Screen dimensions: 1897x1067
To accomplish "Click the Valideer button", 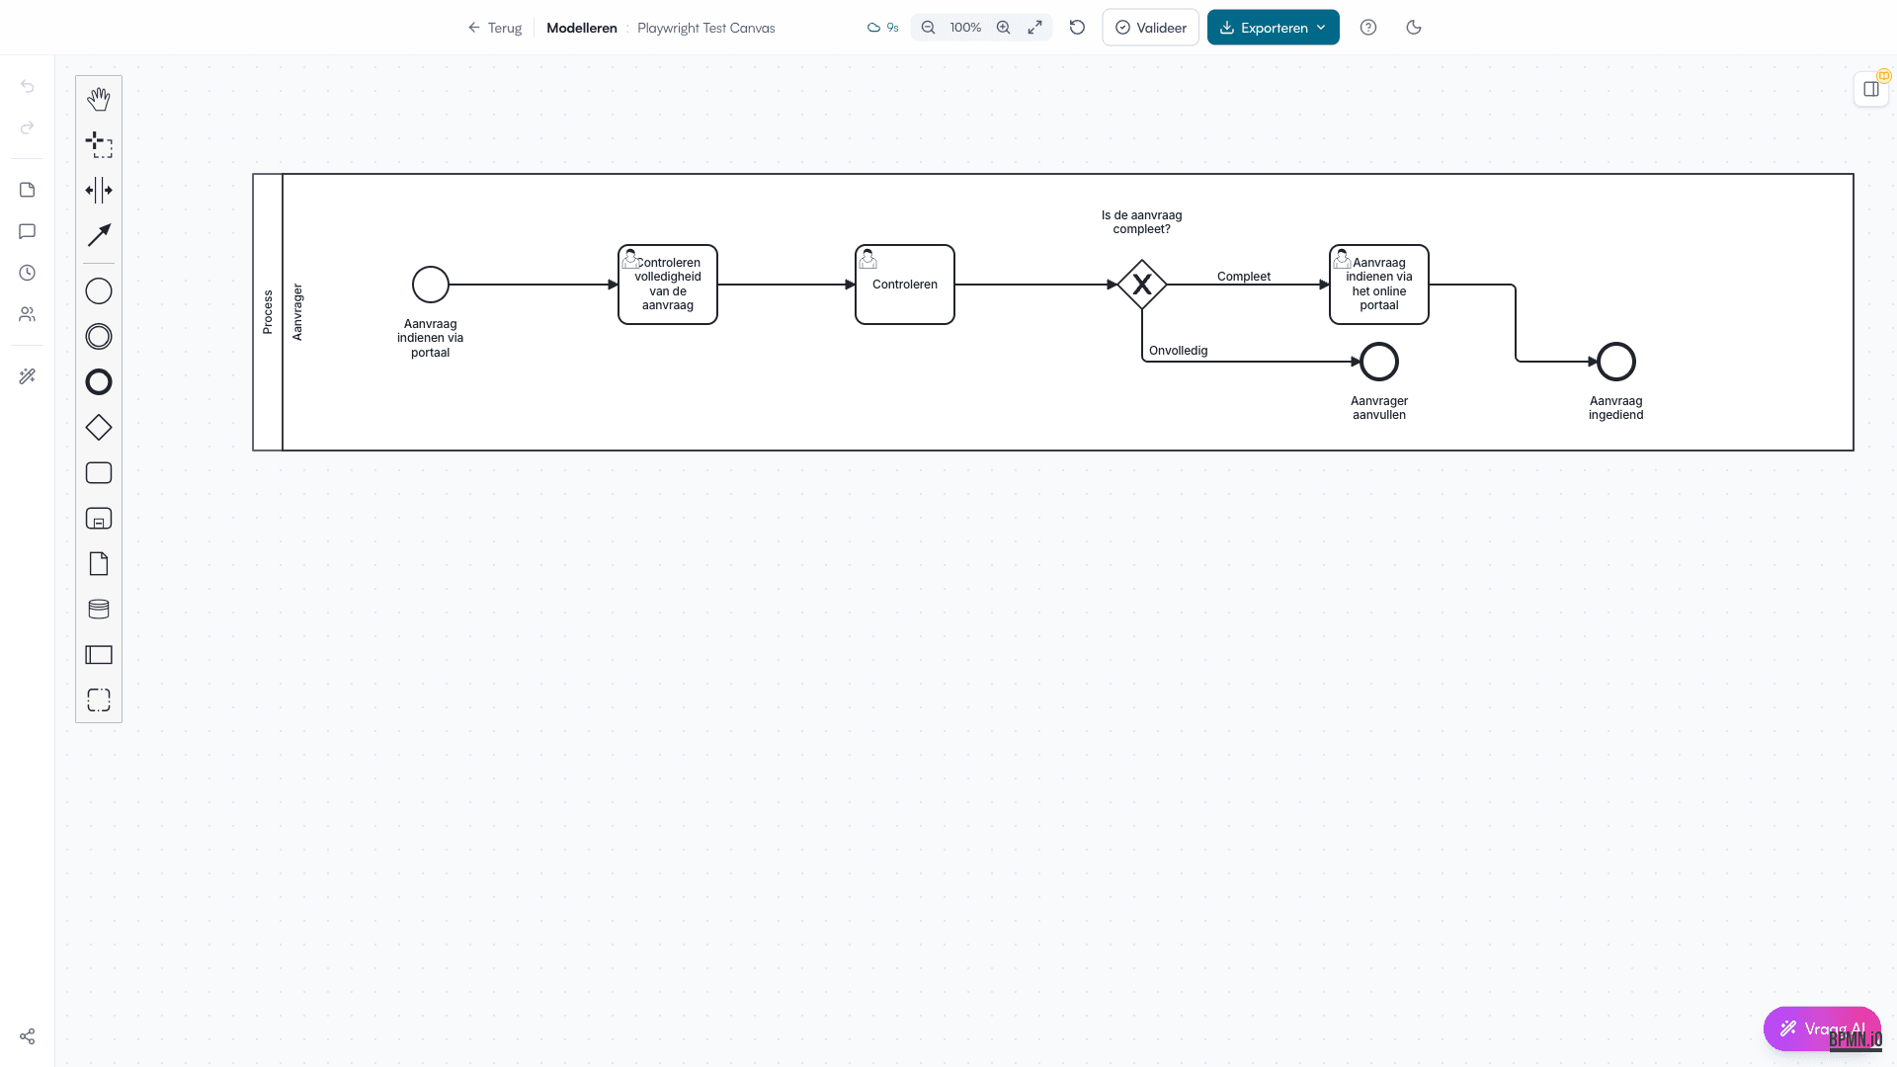I will [1150, 27].
